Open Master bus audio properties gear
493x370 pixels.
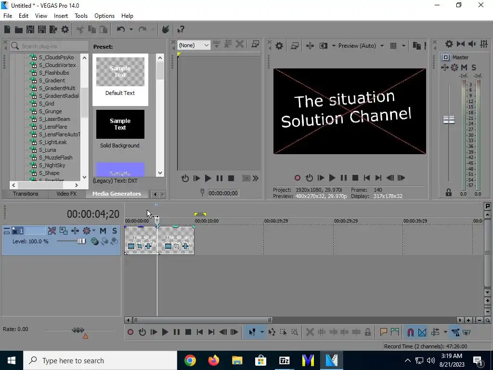pyautogui.click(x=449, y=44)
